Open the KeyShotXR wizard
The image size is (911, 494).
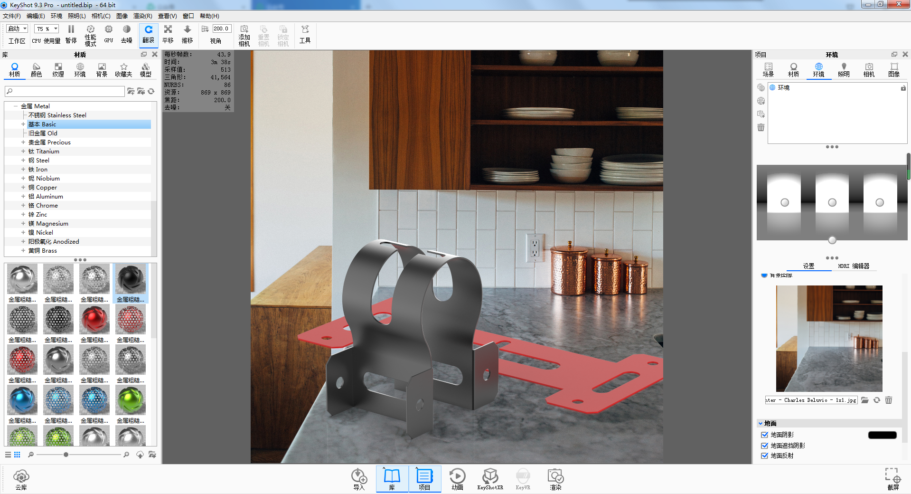click(x=490, y=479)
